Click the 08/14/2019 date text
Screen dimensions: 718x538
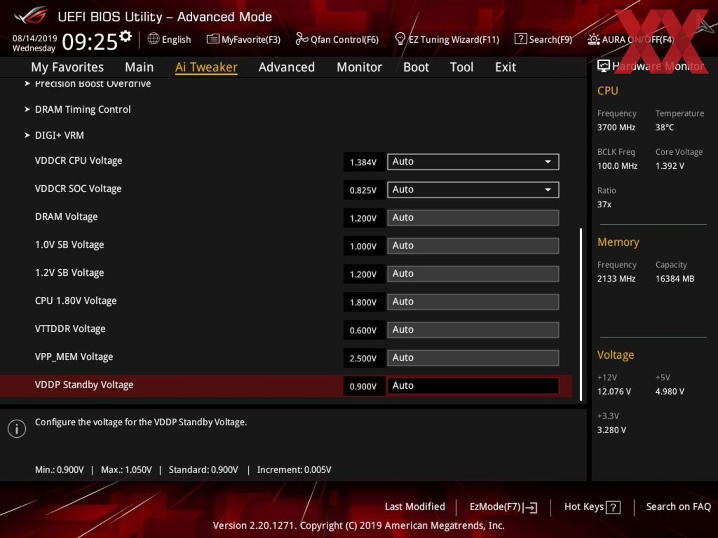pos(35,39)
